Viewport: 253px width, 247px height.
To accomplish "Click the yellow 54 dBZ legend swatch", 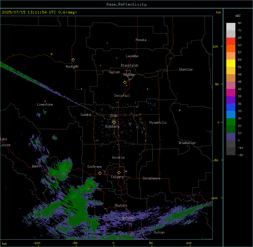I will tap(231, 63).
